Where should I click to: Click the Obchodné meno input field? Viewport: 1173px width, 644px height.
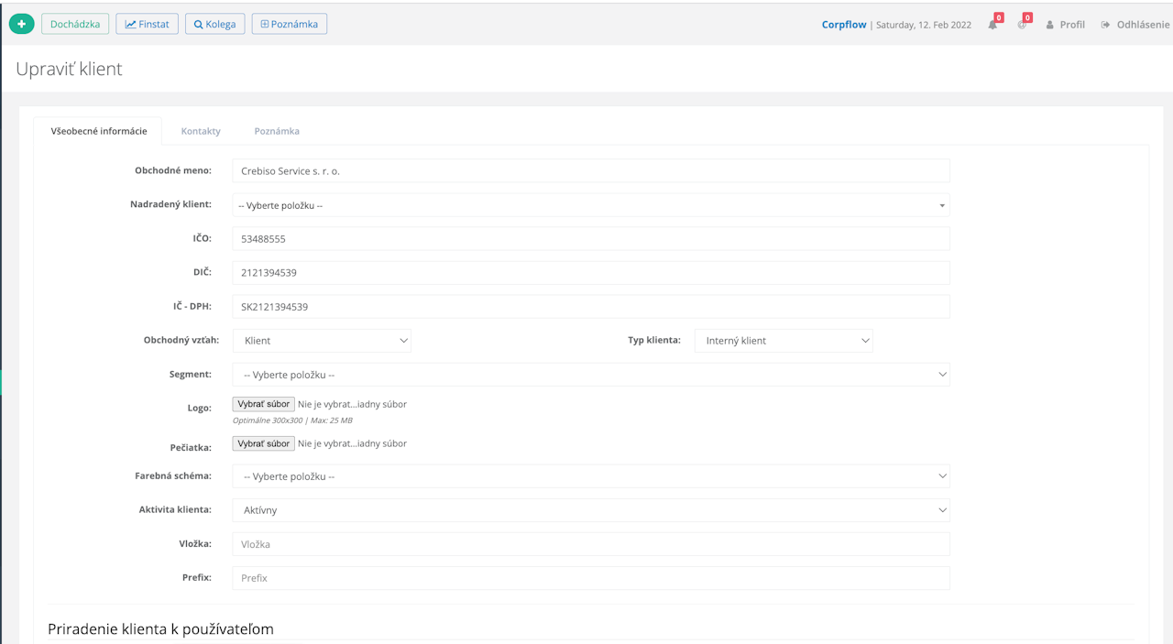591,170
